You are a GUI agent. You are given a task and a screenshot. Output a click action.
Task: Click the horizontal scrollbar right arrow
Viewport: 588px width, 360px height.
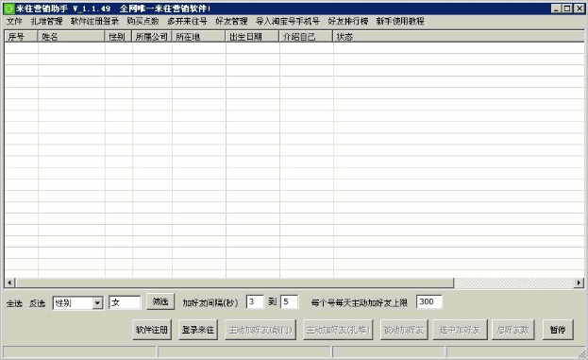(580, 283)
